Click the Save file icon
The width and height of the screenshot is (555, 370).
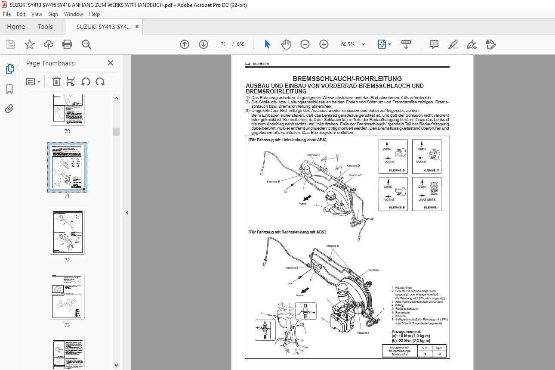11,44
